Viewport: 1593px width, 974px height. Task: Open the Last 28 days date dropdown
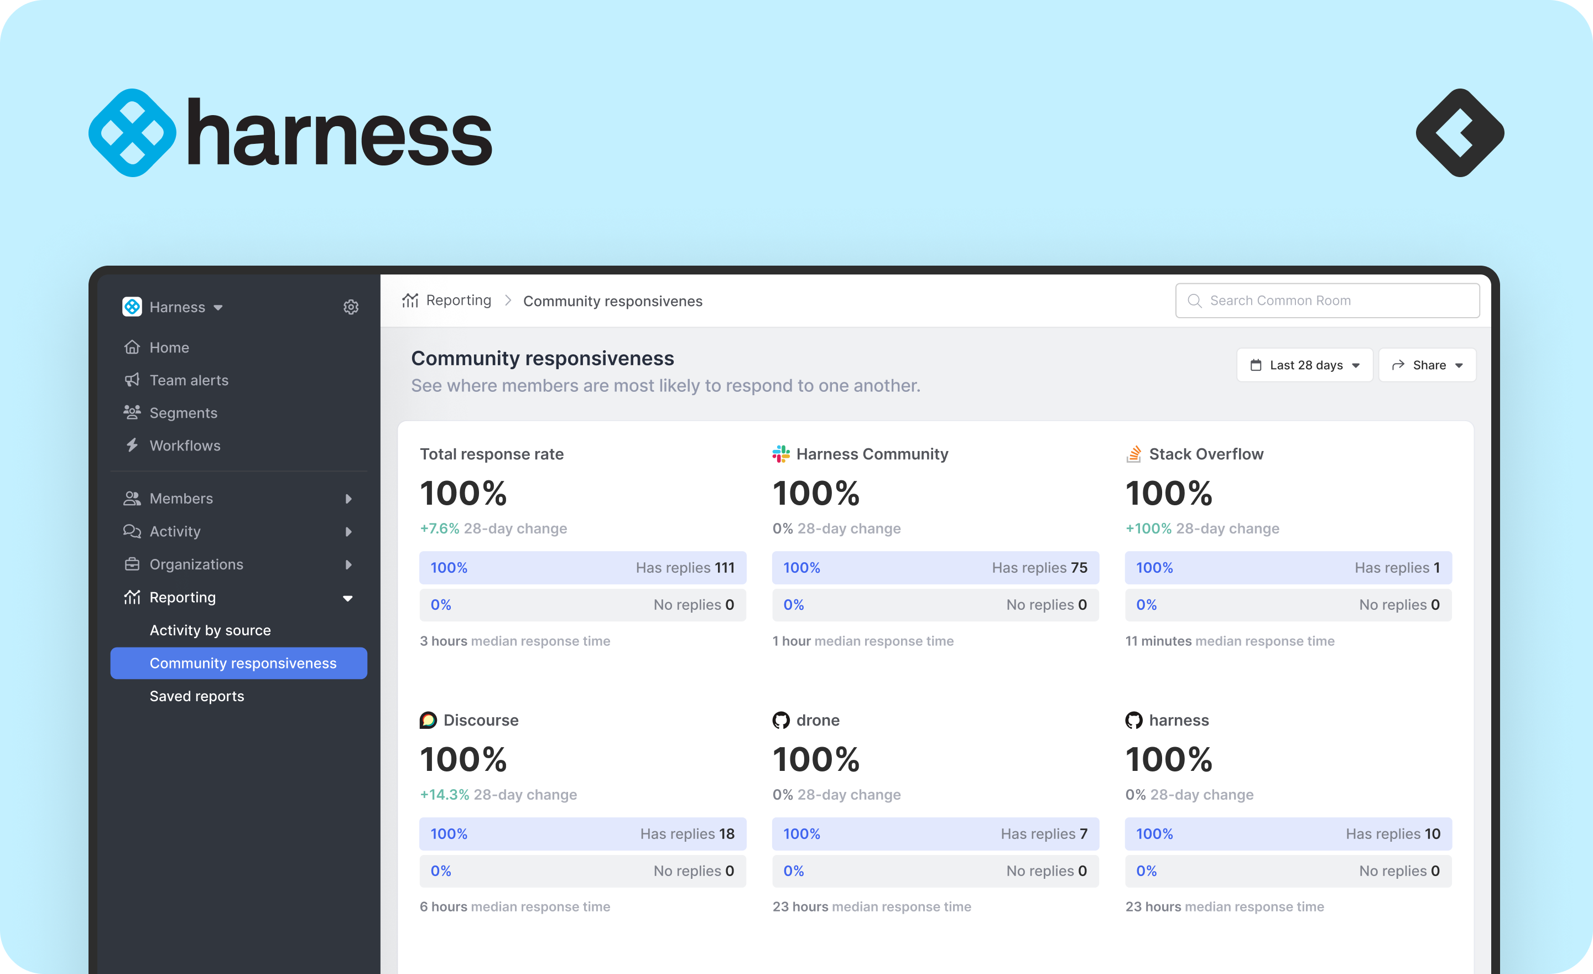click(x=1304, y=365)
